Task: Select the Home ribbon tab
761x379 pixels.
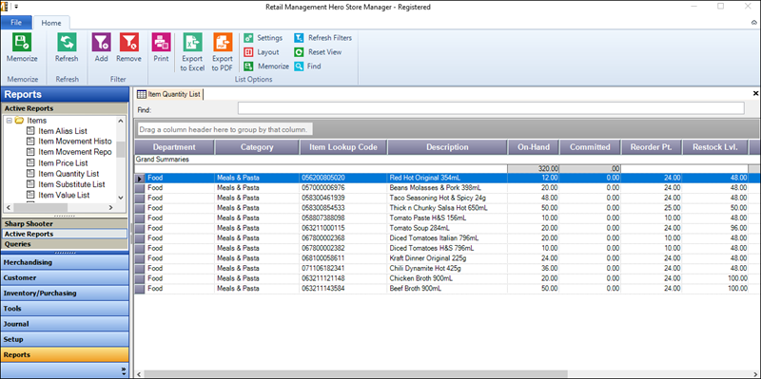Action: coord(51,23)
